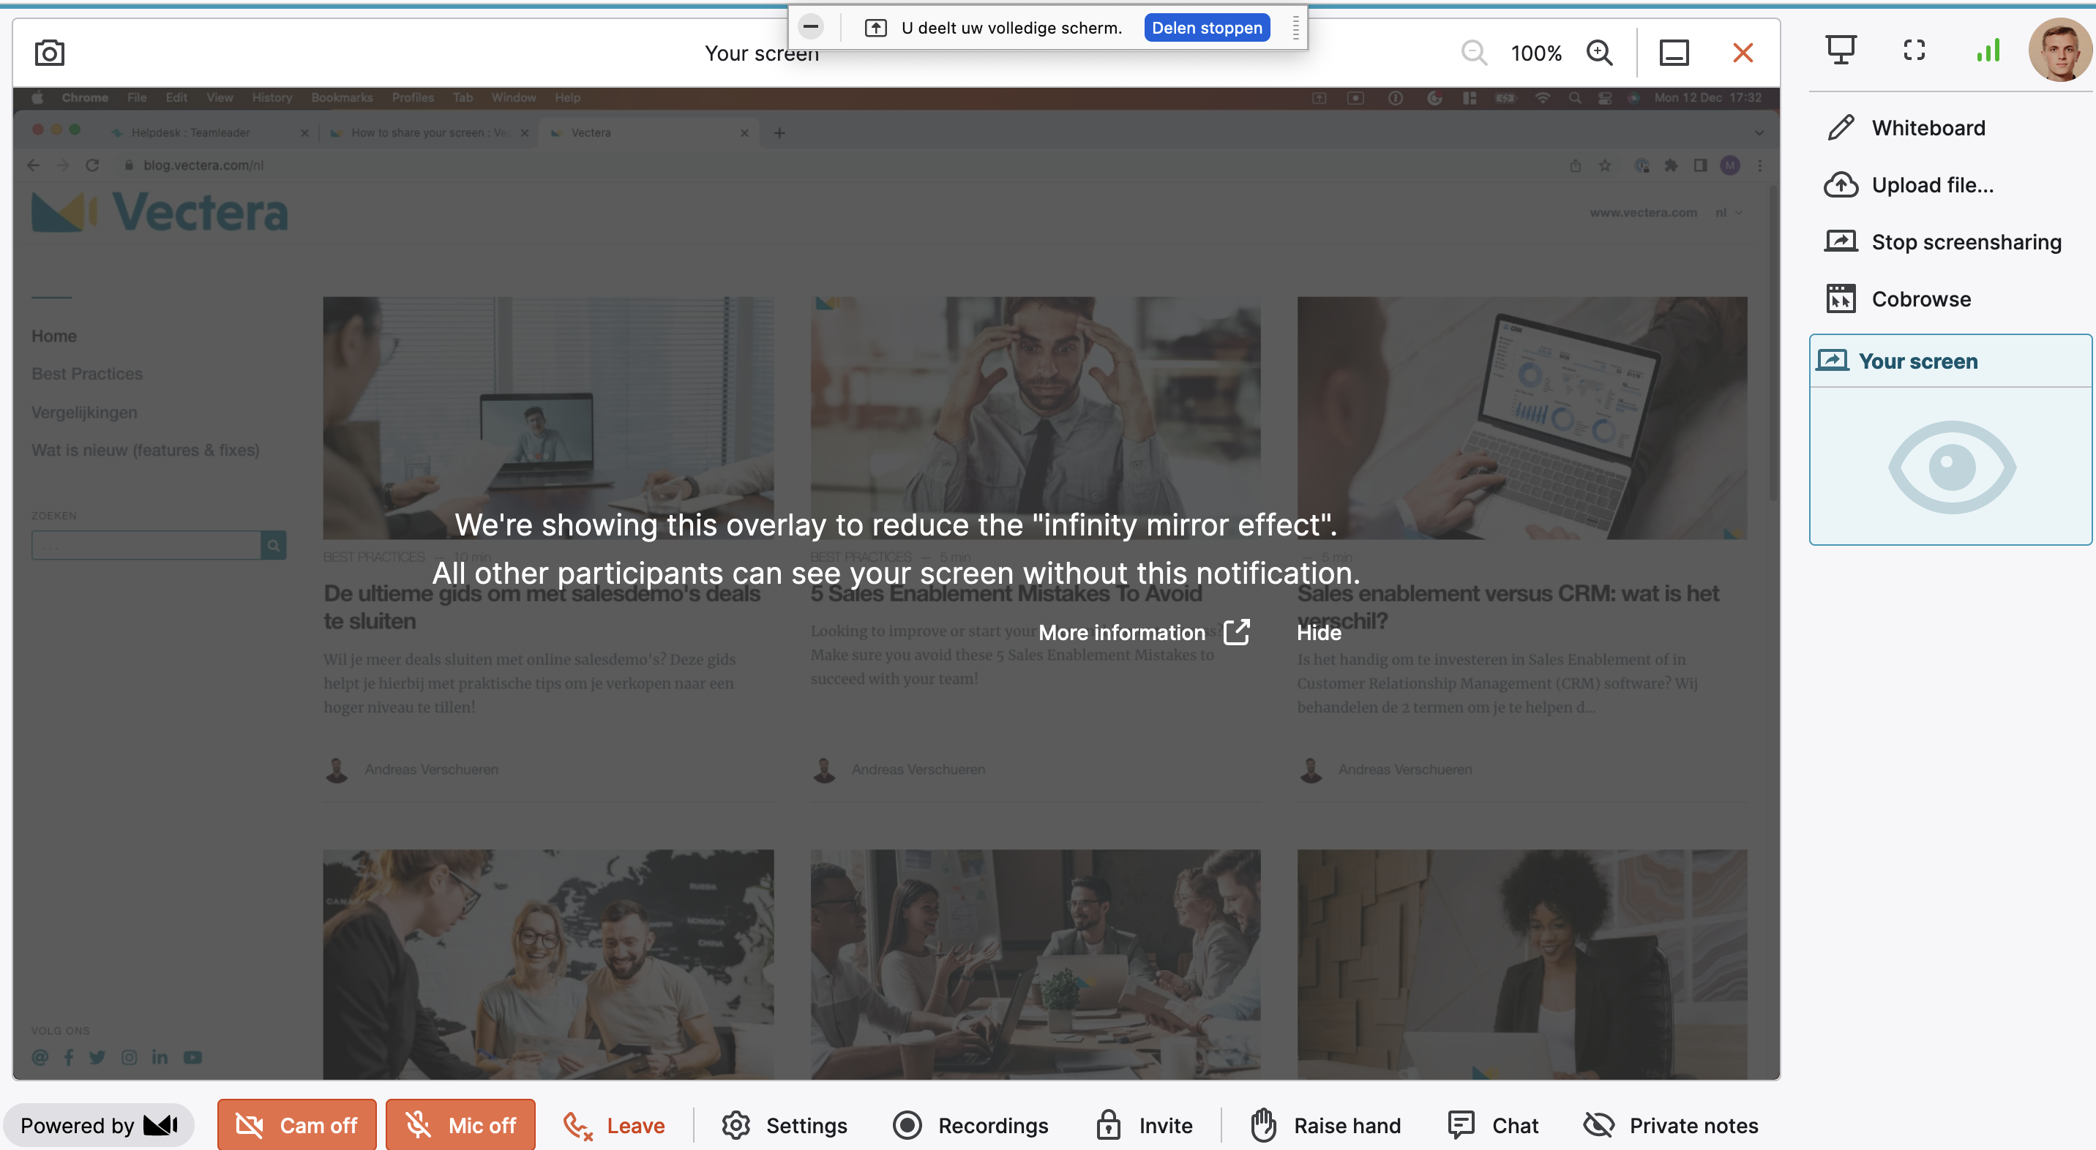Click Delen stoppen in the sharing bar
The width and height of the screenshot is (2096, 1150).
[x=1207, y=28]
